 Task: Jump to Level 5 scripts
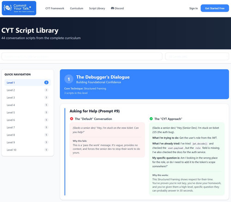(28, 113)
